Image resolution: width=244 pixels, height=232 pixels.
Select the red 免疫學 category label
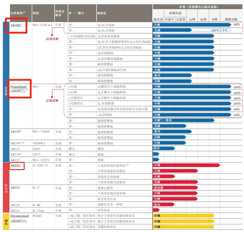[6, 188]
